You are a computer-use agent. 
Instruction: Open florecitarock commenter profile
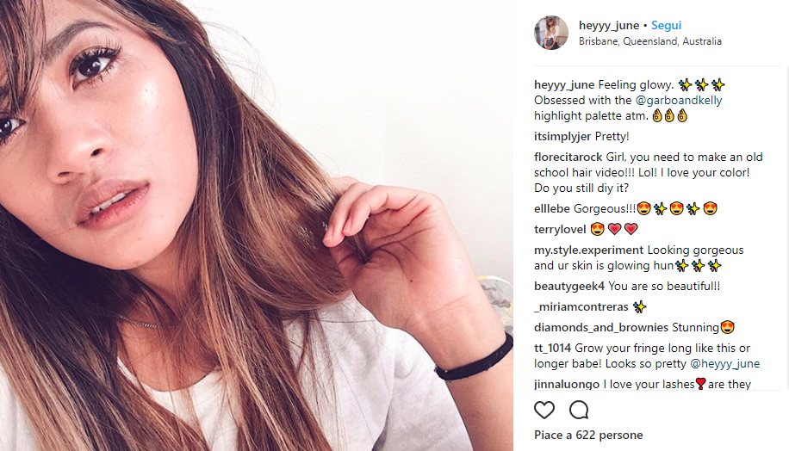568,157
